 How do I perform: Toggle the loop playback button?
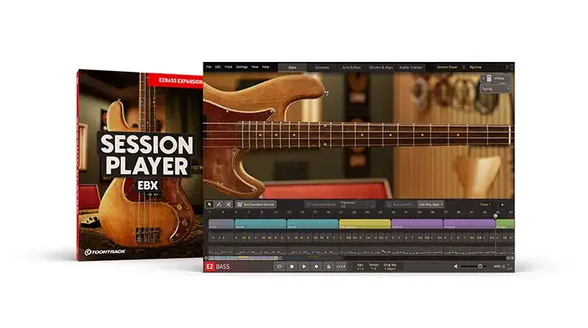(x=279, y=267)
